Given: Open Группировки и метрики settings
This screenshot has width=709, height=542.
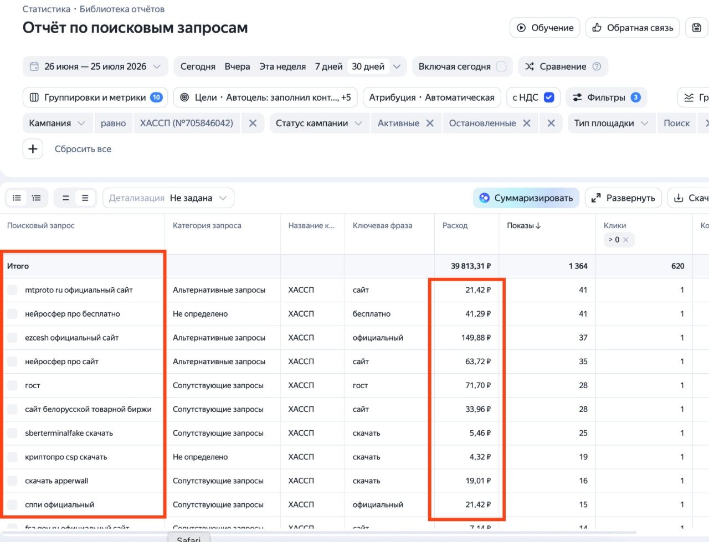Looking at the screenshot, I should 95,97.
